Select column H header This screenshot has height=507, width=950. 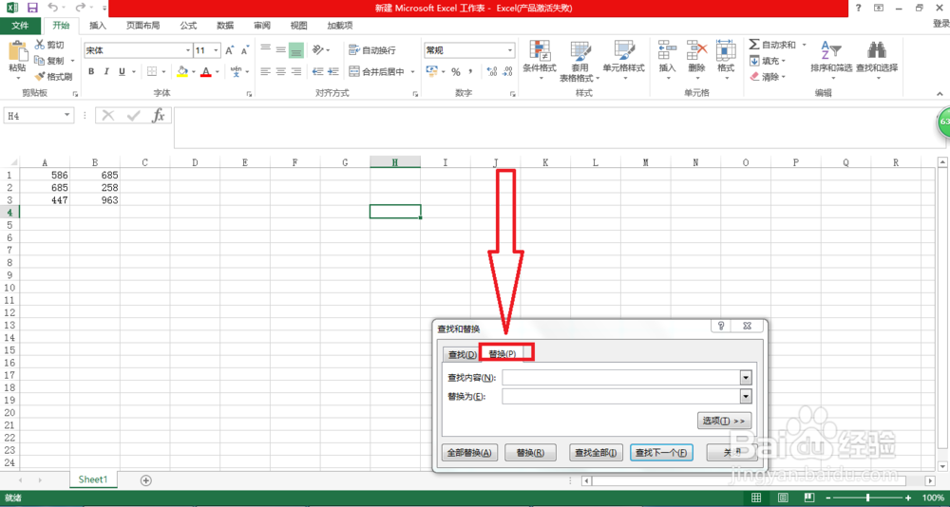pos(395,161)
